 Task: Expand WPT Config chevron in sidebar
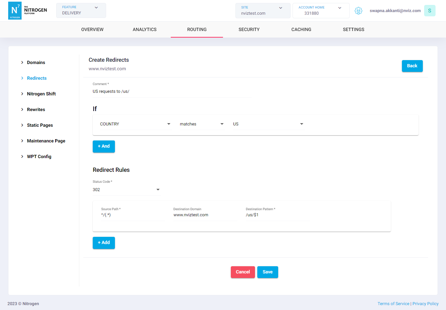point(22,156)
